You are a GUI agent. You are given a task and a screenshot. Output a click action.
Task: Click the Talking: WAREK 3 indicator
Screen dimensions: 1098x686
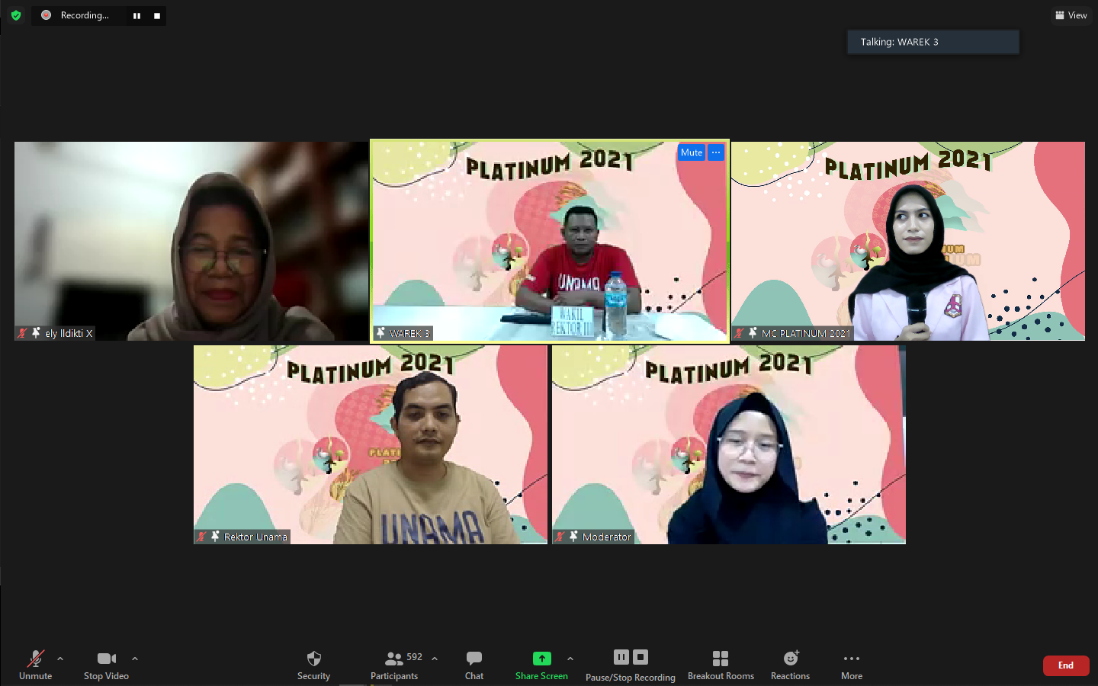point(932,42)
